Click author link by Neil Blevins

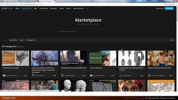(127, 76)
